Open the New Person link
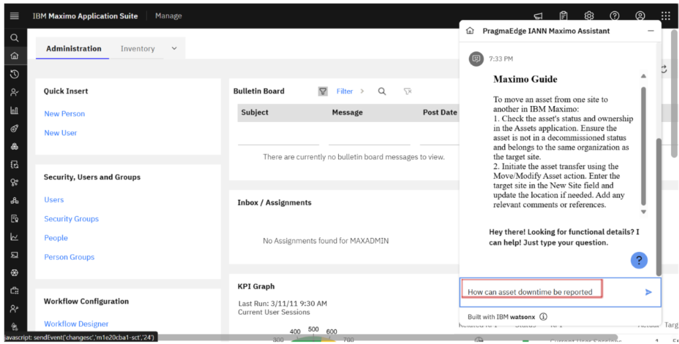The width and height of the screenshot is (679, 344). 64,114
